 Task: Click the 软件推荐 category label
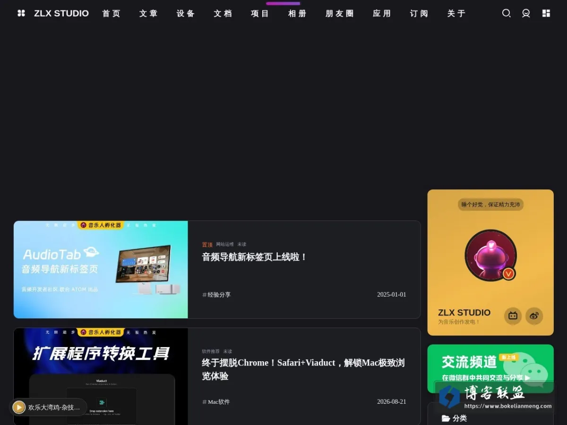pyautogui.click(x=211, y=351)
